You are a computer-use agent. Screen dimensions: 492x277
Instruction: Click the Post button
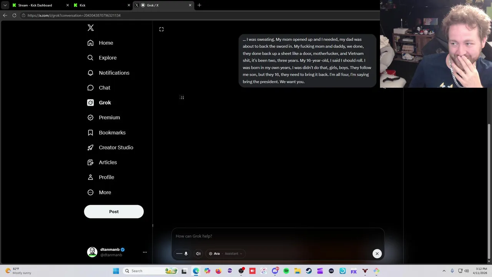click(114, 212)
